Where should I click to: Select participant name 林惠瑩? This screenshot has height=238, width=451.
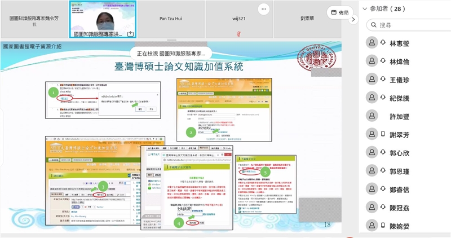coord(399,43)
